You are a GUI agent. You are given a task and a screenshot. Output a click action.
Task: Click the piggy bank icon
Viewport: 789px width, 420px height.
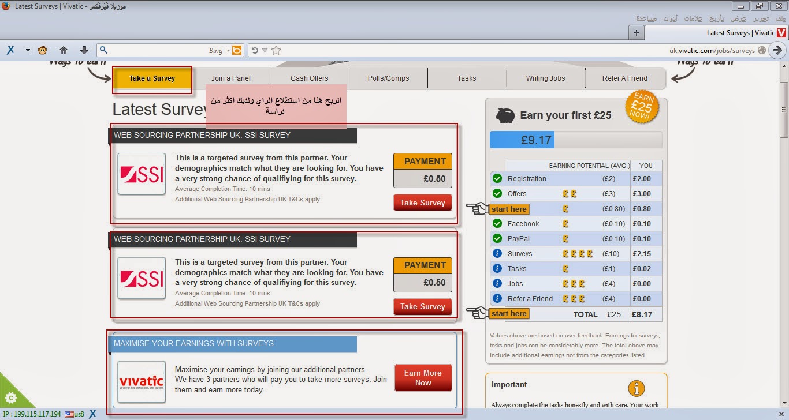coord(505,115)
